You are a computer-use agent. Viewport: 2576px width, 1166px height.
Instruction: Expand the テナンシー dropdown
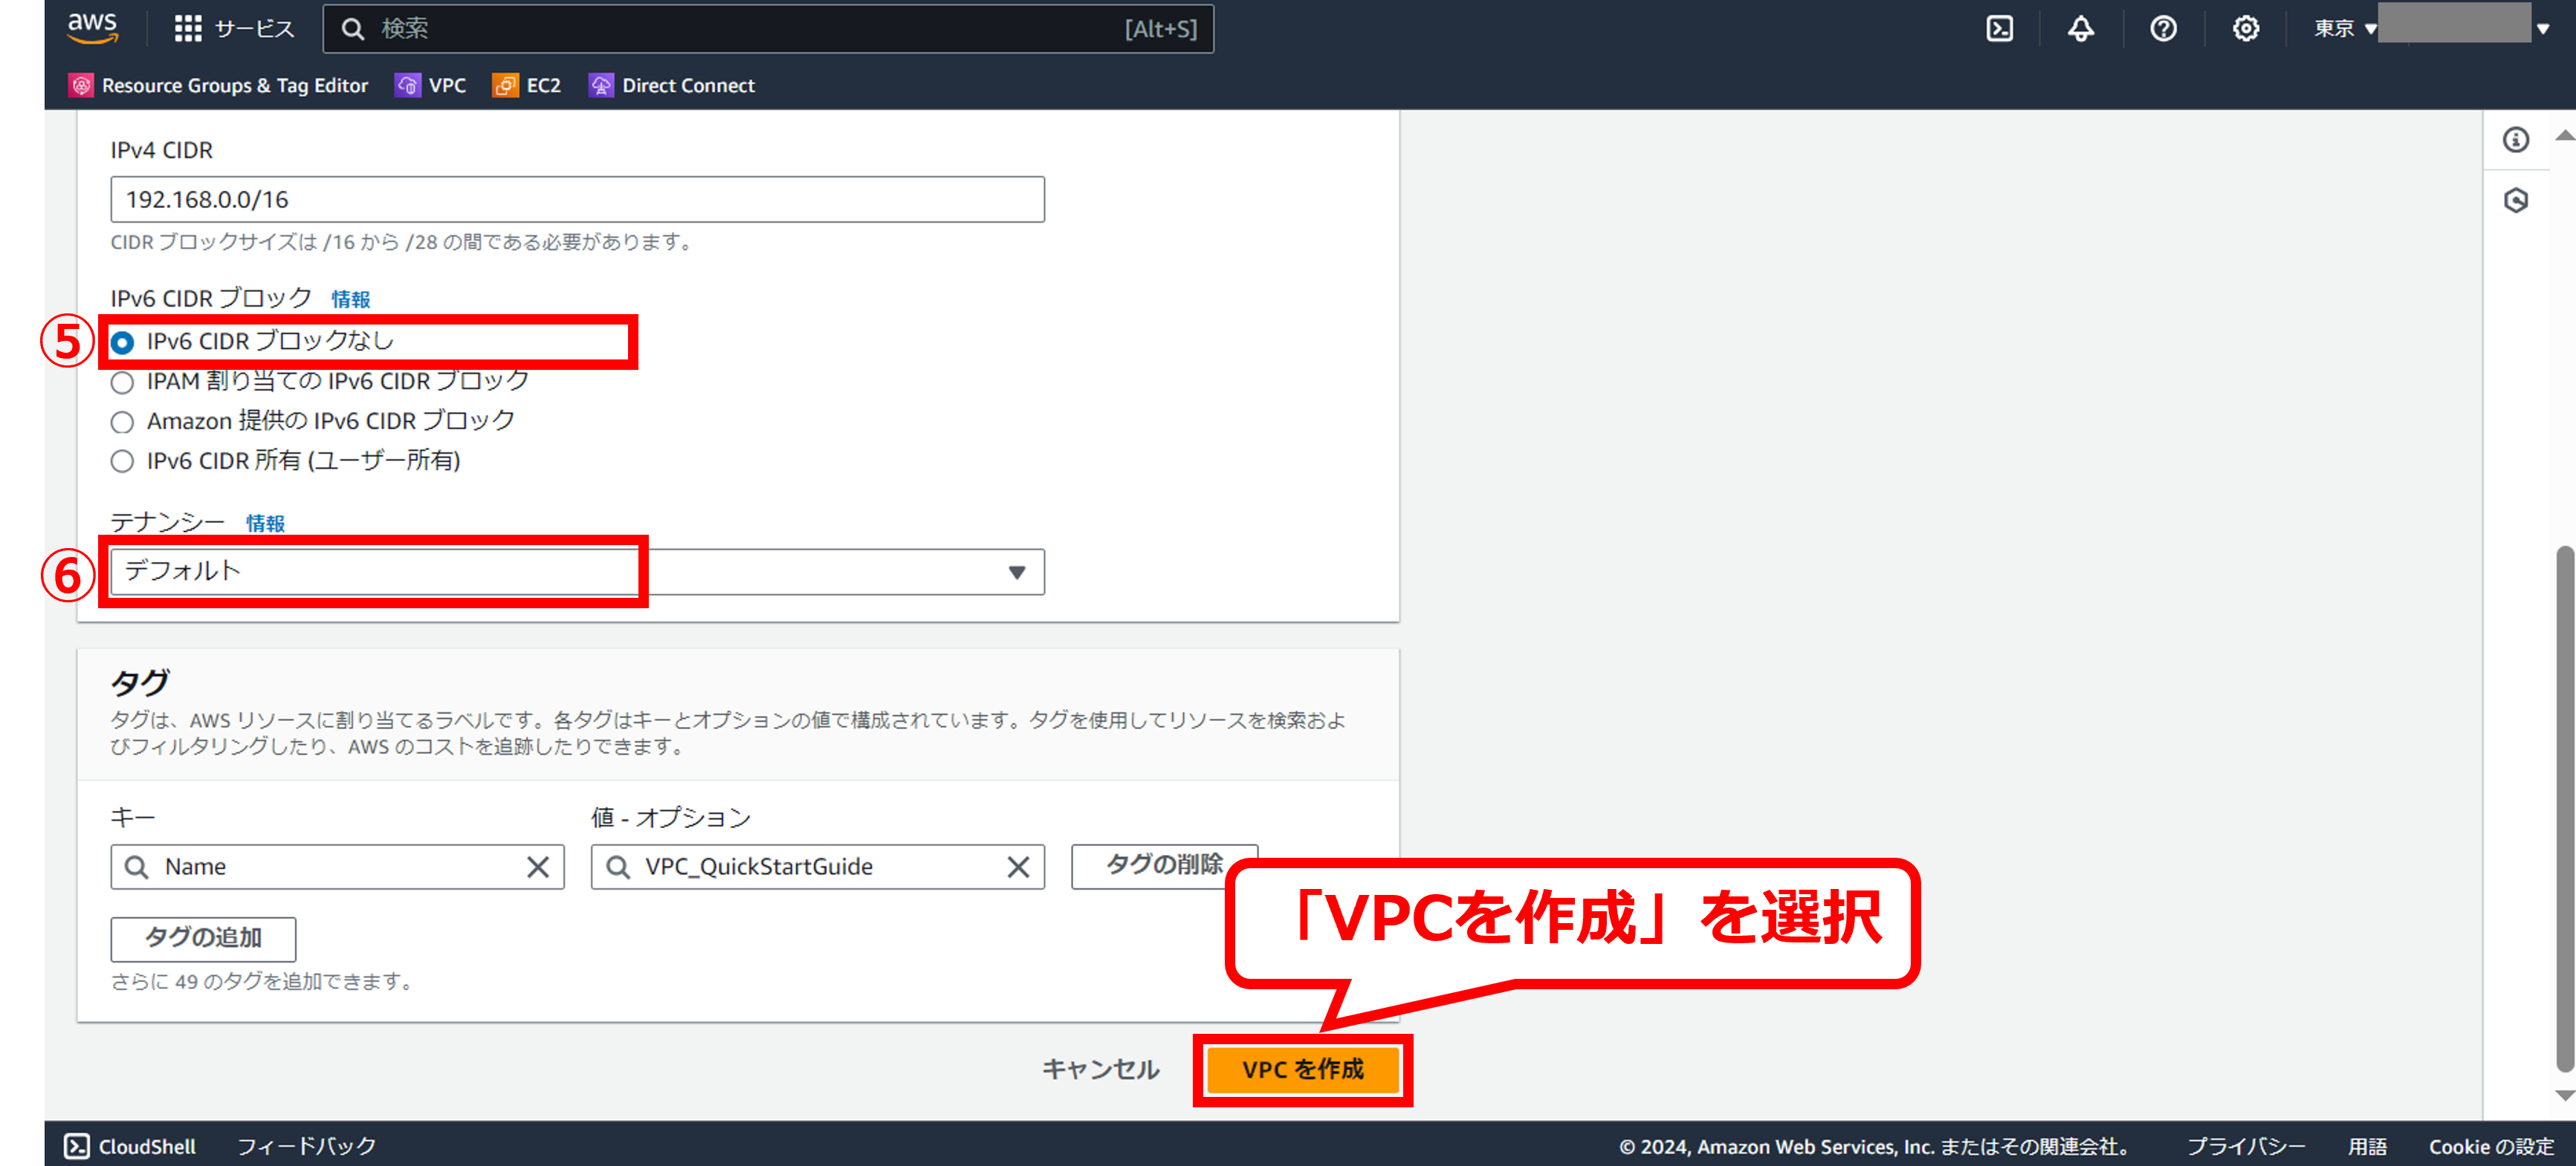point(577,573)
